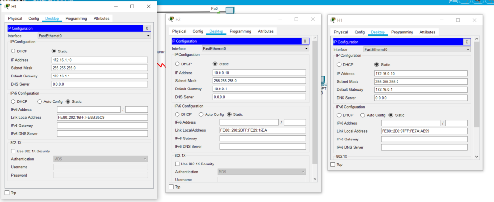
Task: Open the Interface dropdown in H3
Action: 94,36
